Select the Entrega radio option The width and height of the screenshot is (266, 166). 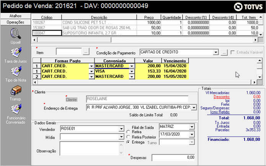pos(128,142)
